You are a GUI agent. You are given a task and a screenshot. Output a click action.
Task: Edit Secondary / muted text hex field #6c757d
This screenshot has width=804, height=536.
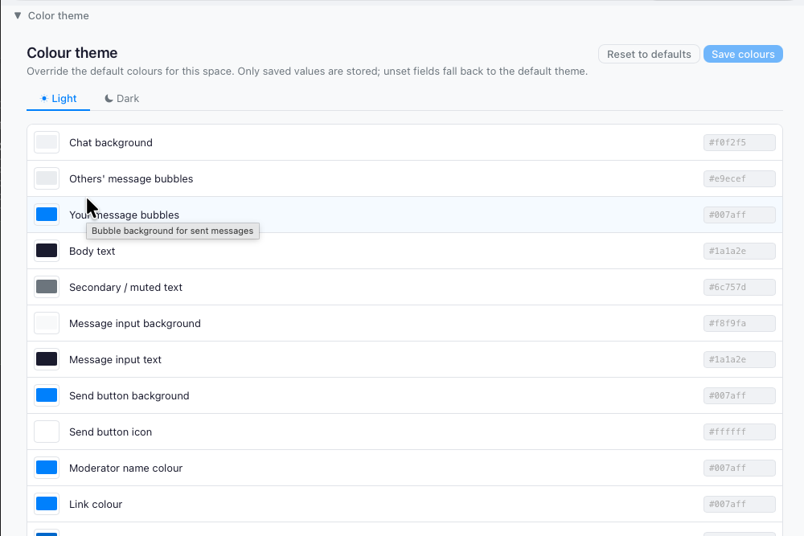pos(740,287)
